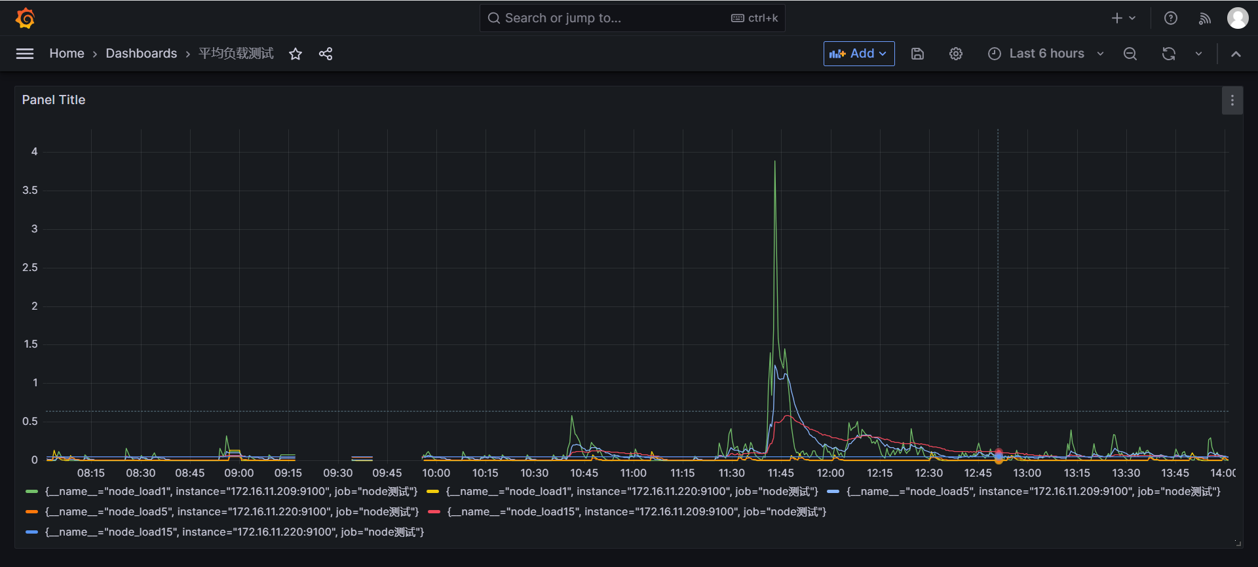This screenshot has height=567, width=1258.
Task: Navigate to Dashboards breadcrumb
Action: pyautogui.click(x=142, y=54)
